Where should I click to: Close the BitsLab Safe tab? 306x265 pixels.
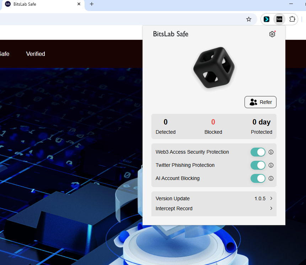click(x=79, y=4)
